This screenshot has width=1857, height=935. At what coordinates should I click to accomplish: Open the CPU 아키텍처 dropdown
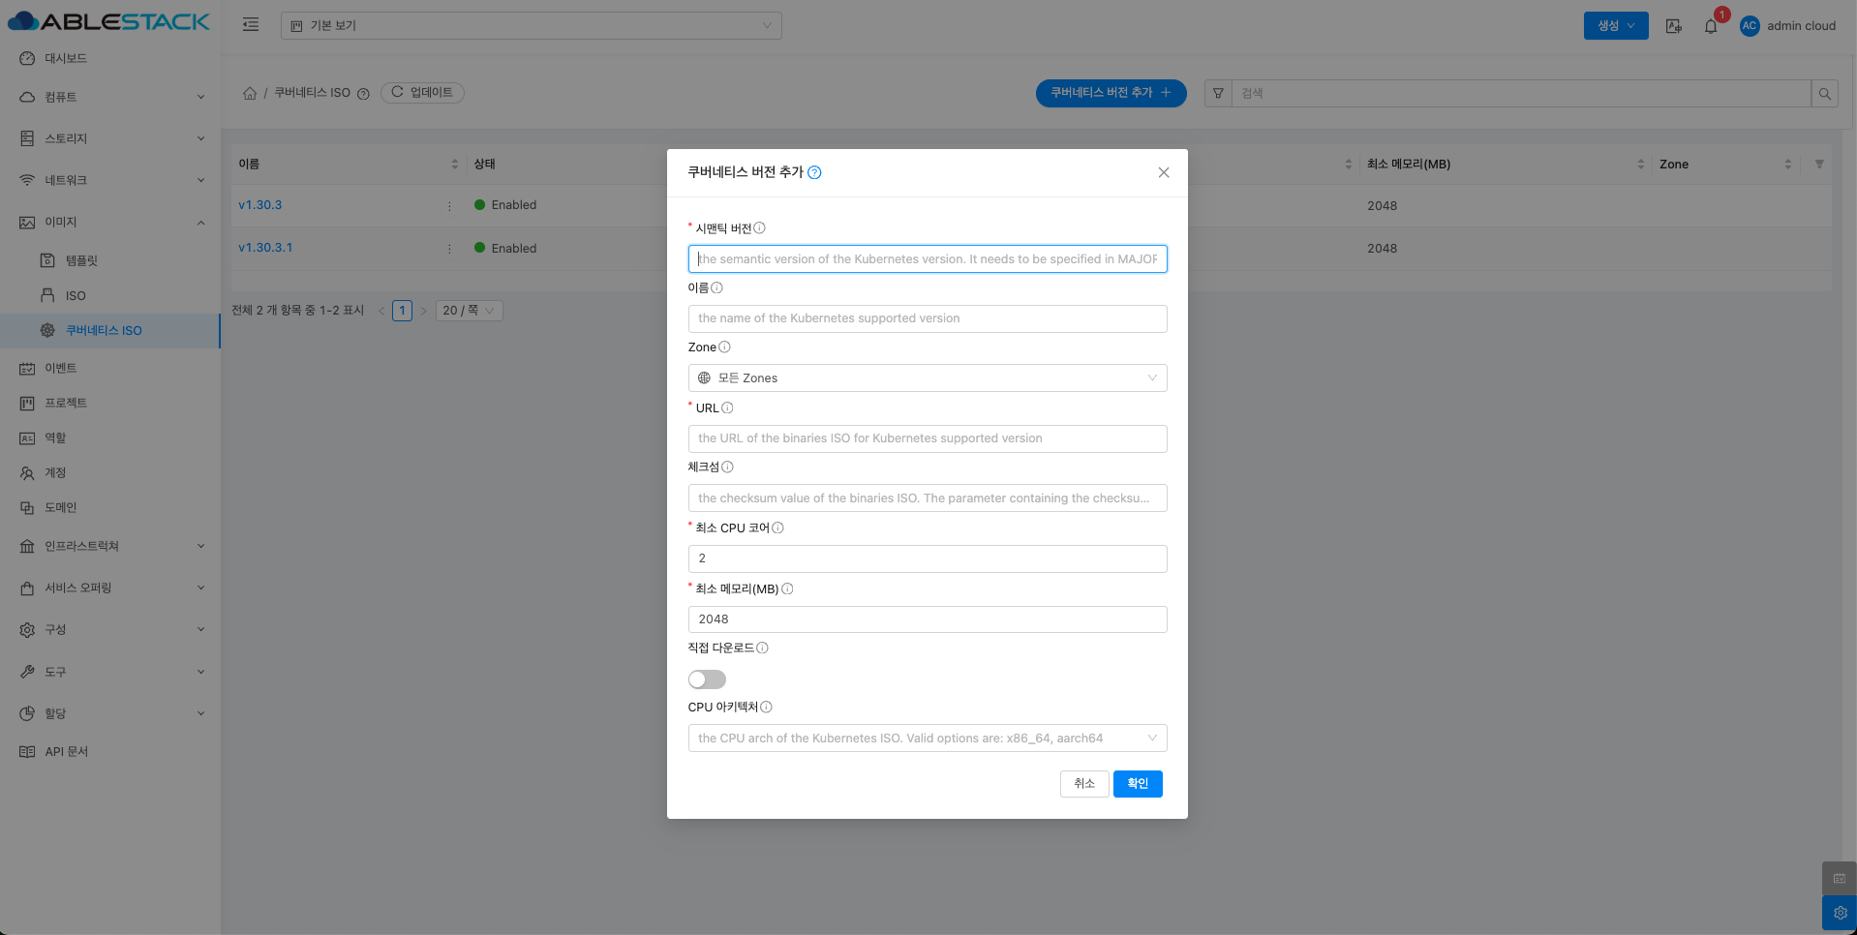(927, 739)
